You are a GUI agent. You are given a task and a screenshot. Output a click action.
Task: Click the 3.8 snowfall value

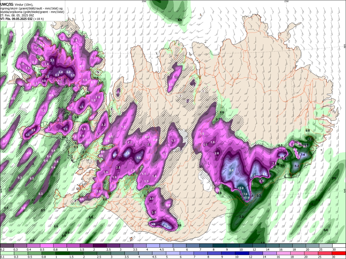(139, 158)
